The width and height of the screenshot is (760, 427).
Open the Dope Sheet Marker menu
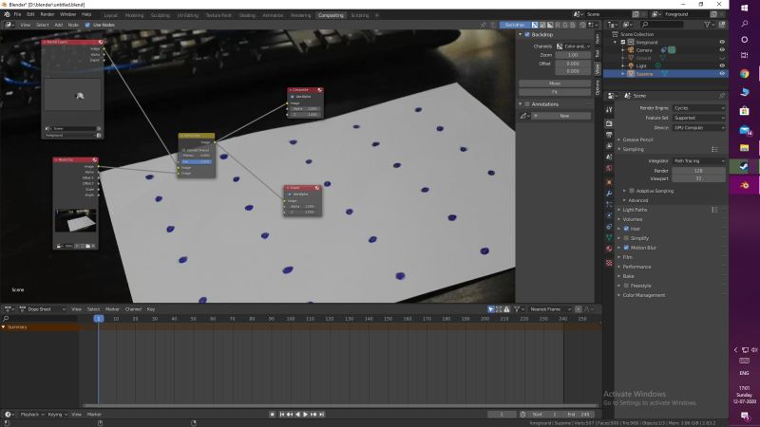[x=112, y=309]
